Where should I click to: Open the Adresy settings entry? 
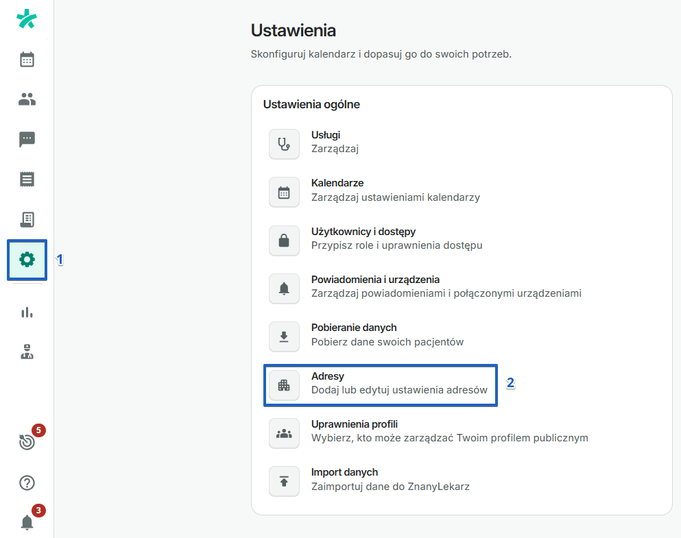tap(380, 385)
